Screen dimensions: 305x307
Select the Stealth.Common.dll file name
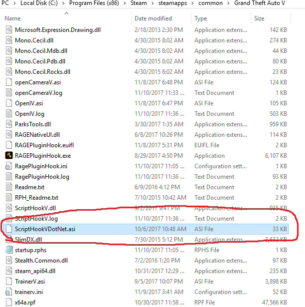pyautogui.click(x=41, y=261)
